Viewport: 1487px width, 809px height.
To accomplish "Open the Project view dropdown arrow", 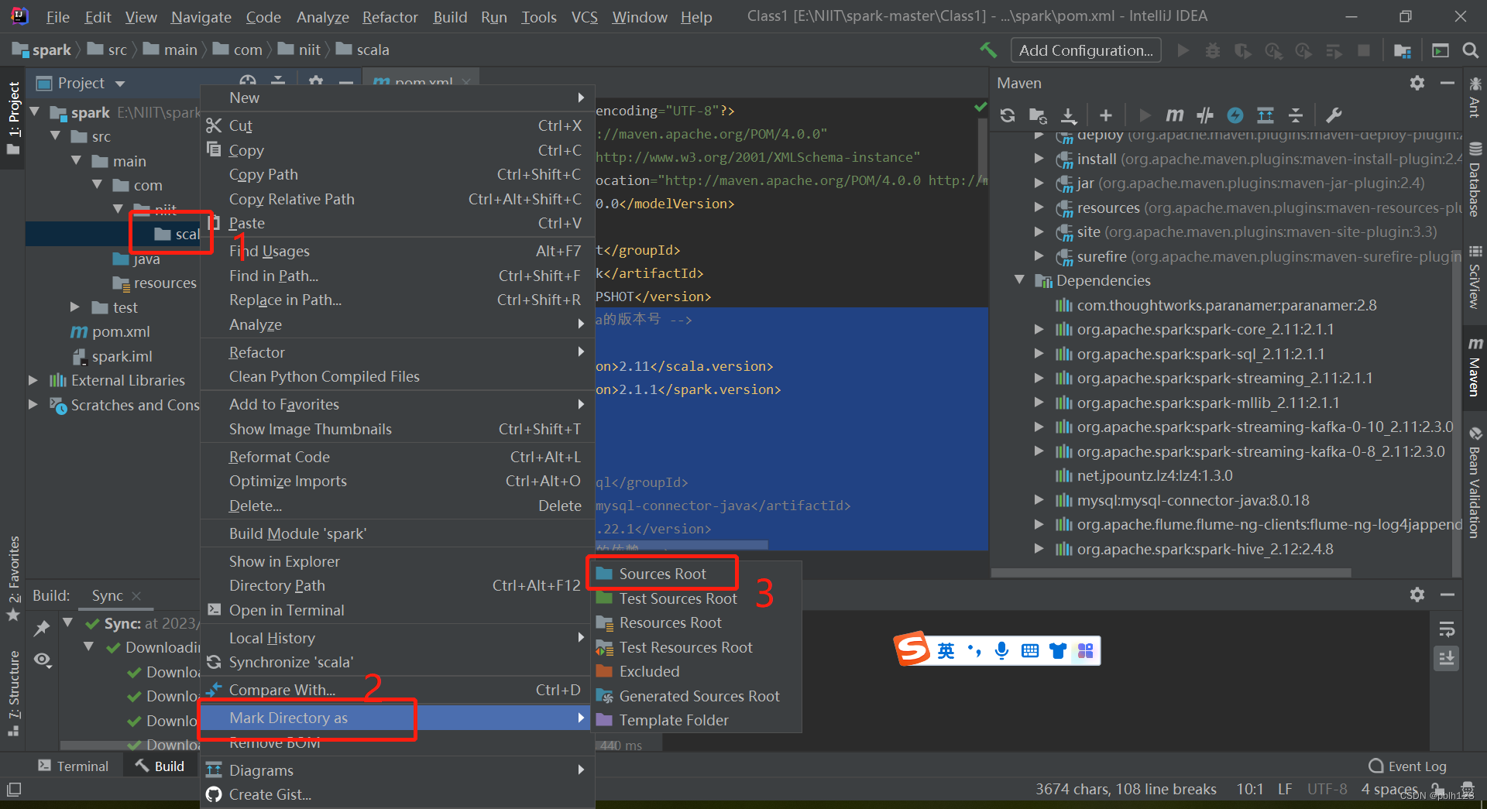I will click(x=120, y=84).
